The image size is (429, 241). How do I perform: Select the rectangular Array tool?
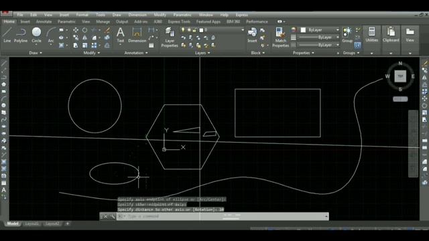pyautogui.click(x=94, y=46)
